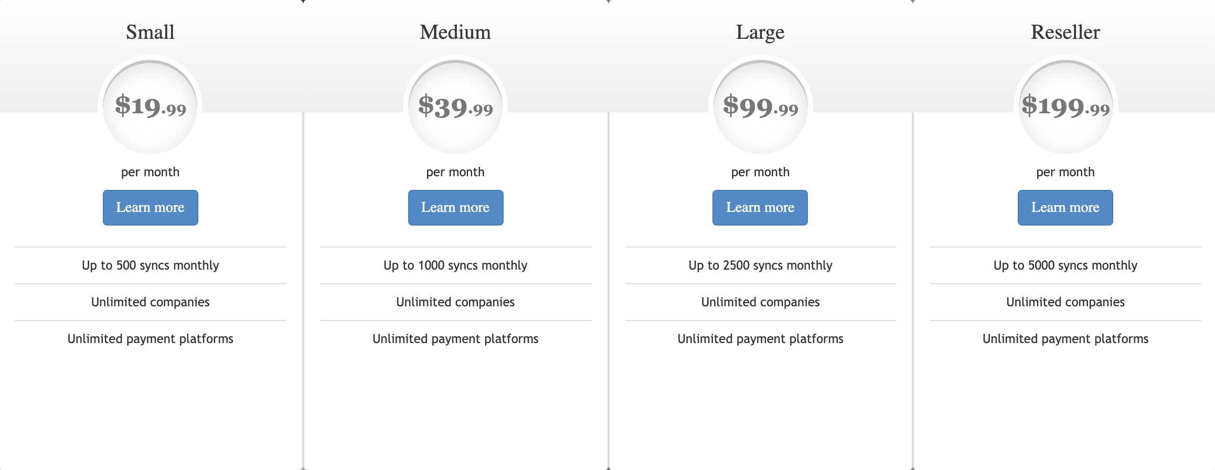Select Learn more on Large plan
This screenshot has height=470, width=1215.
click(760, 208)
